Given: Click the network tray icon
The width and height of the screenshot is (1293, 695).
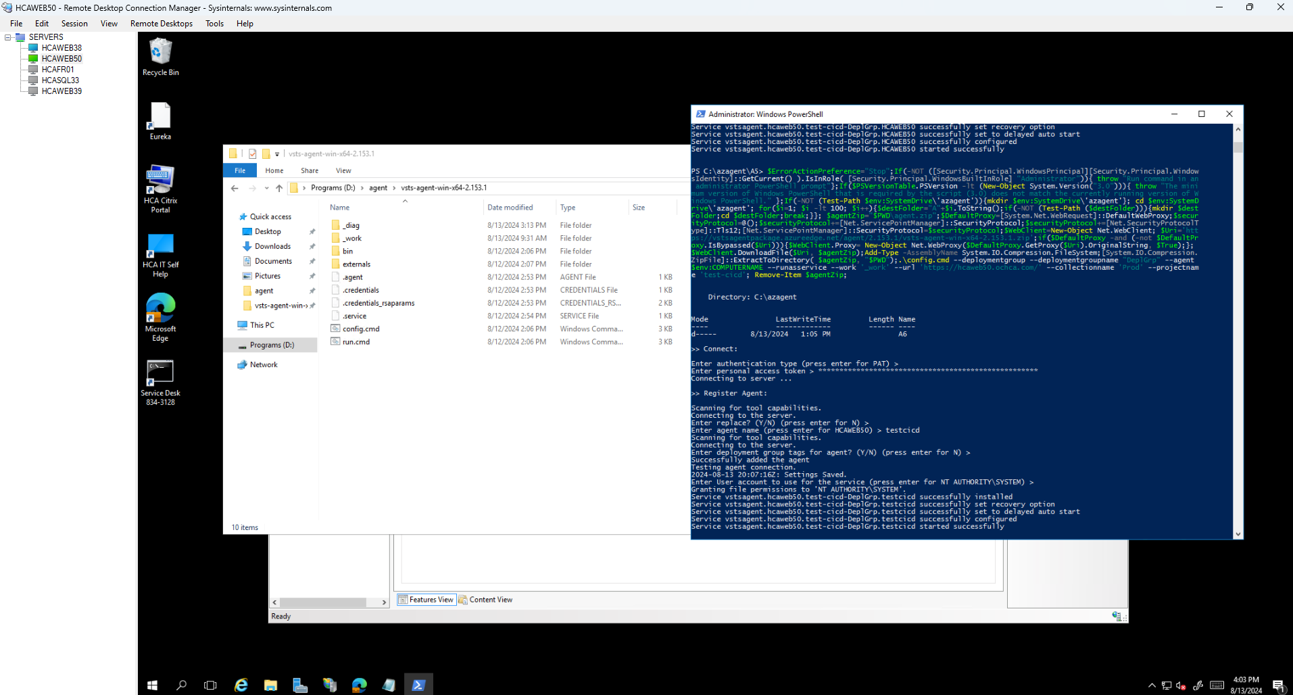Looking at the screenshot, I should coord(1167,686).
